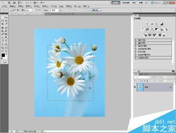
Task: Select the Lasso tool
Action: (2, 21)
